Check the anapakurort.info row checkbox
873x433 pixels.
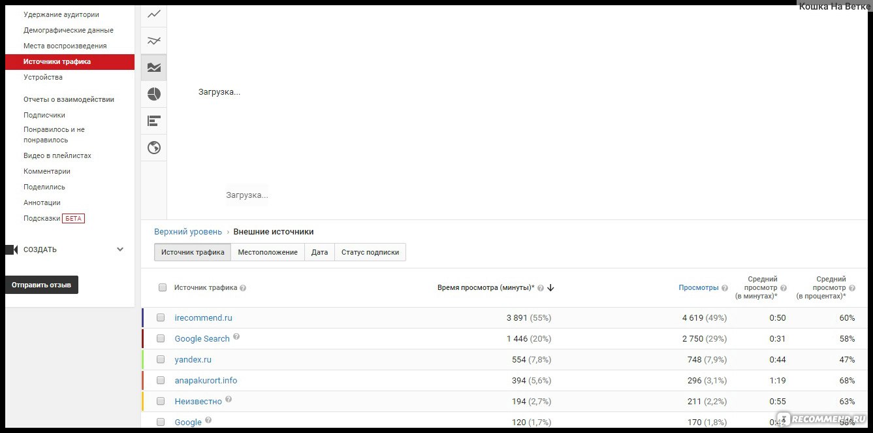[x=161, y=381]
